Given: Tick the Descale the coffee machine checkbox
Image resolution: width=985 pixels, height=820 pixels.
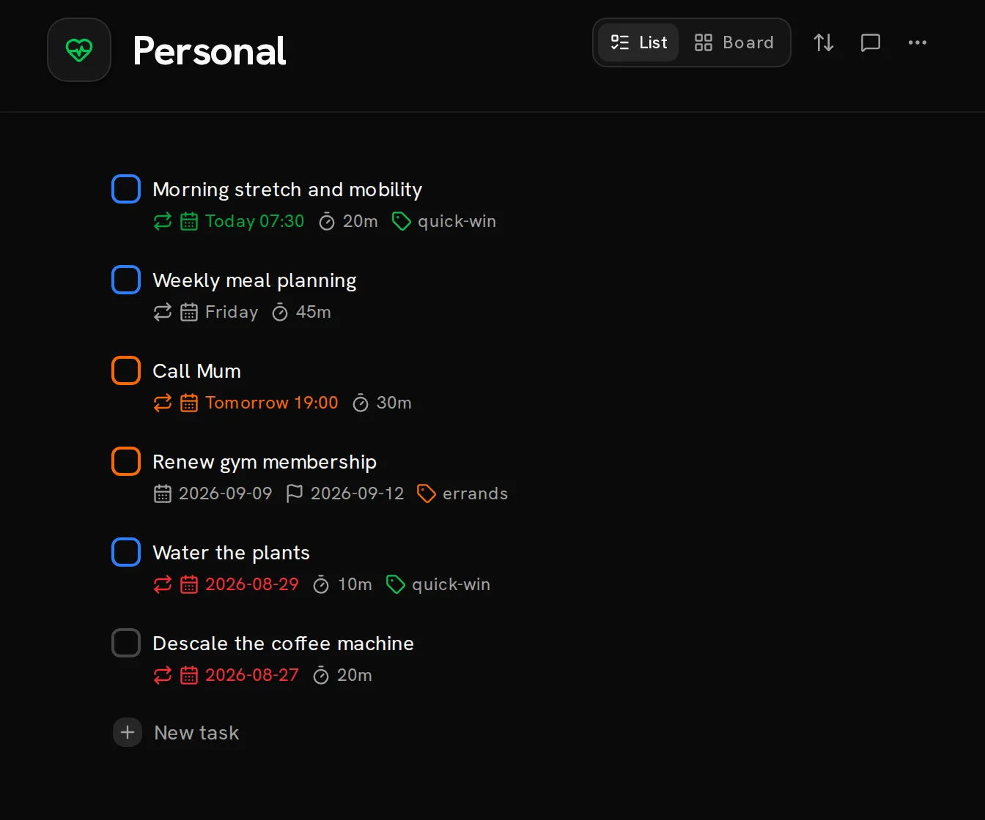Looking at the screenshot, I should tap(126, 643).
